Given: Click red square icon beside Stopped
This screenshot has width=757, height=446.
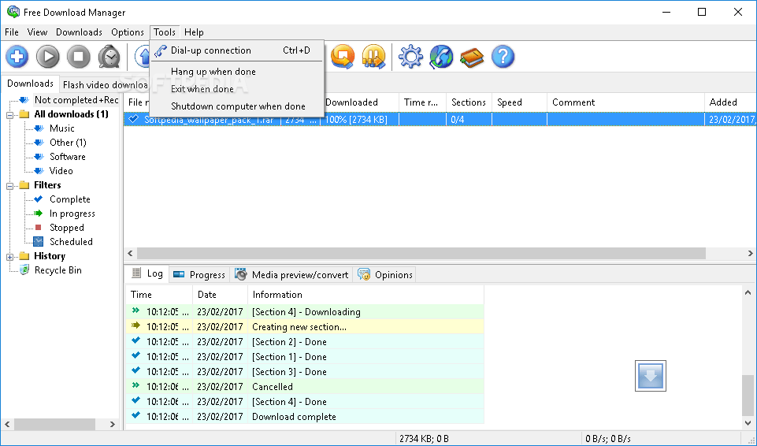Looking at the screenshot, I should tap(39, 228).
